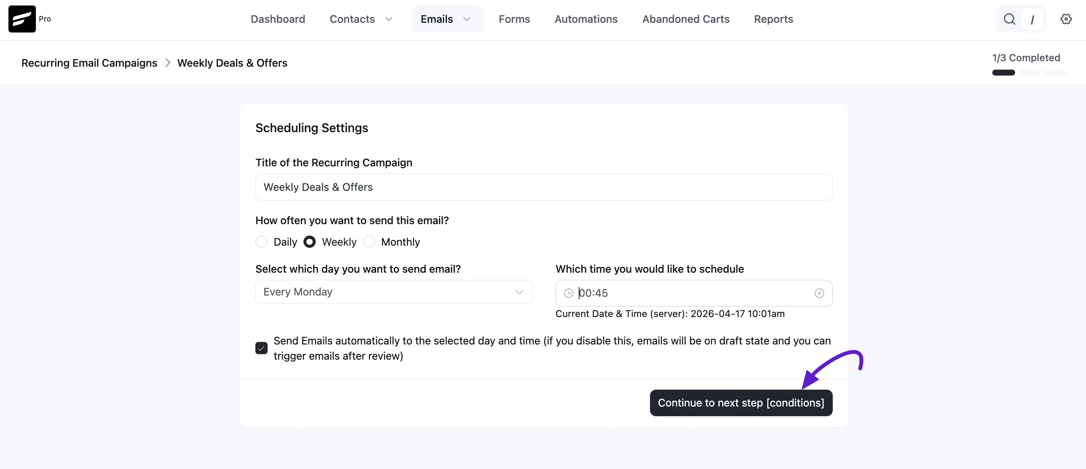1086x469 pixels.
Task: Open the Automations menu item
Action: pyautogui.click(x=586, y=19)
